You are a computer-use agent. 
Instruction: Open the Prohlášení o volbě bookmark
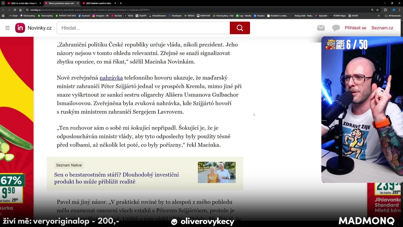pyautogui.click(x=277, y=15)
